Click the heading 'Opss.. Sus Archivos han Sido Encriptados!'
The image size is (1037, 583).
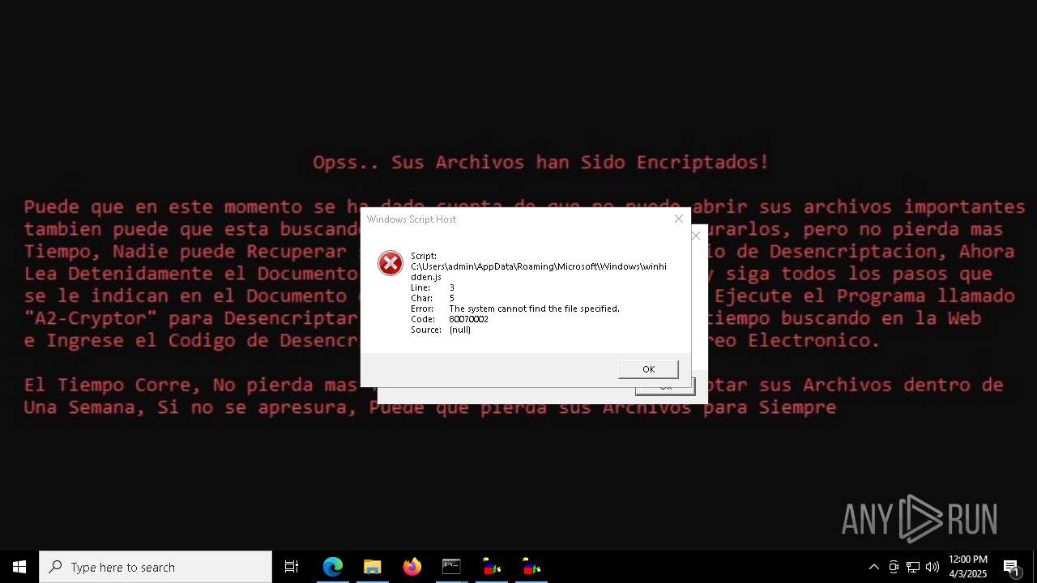coord(541,162)
